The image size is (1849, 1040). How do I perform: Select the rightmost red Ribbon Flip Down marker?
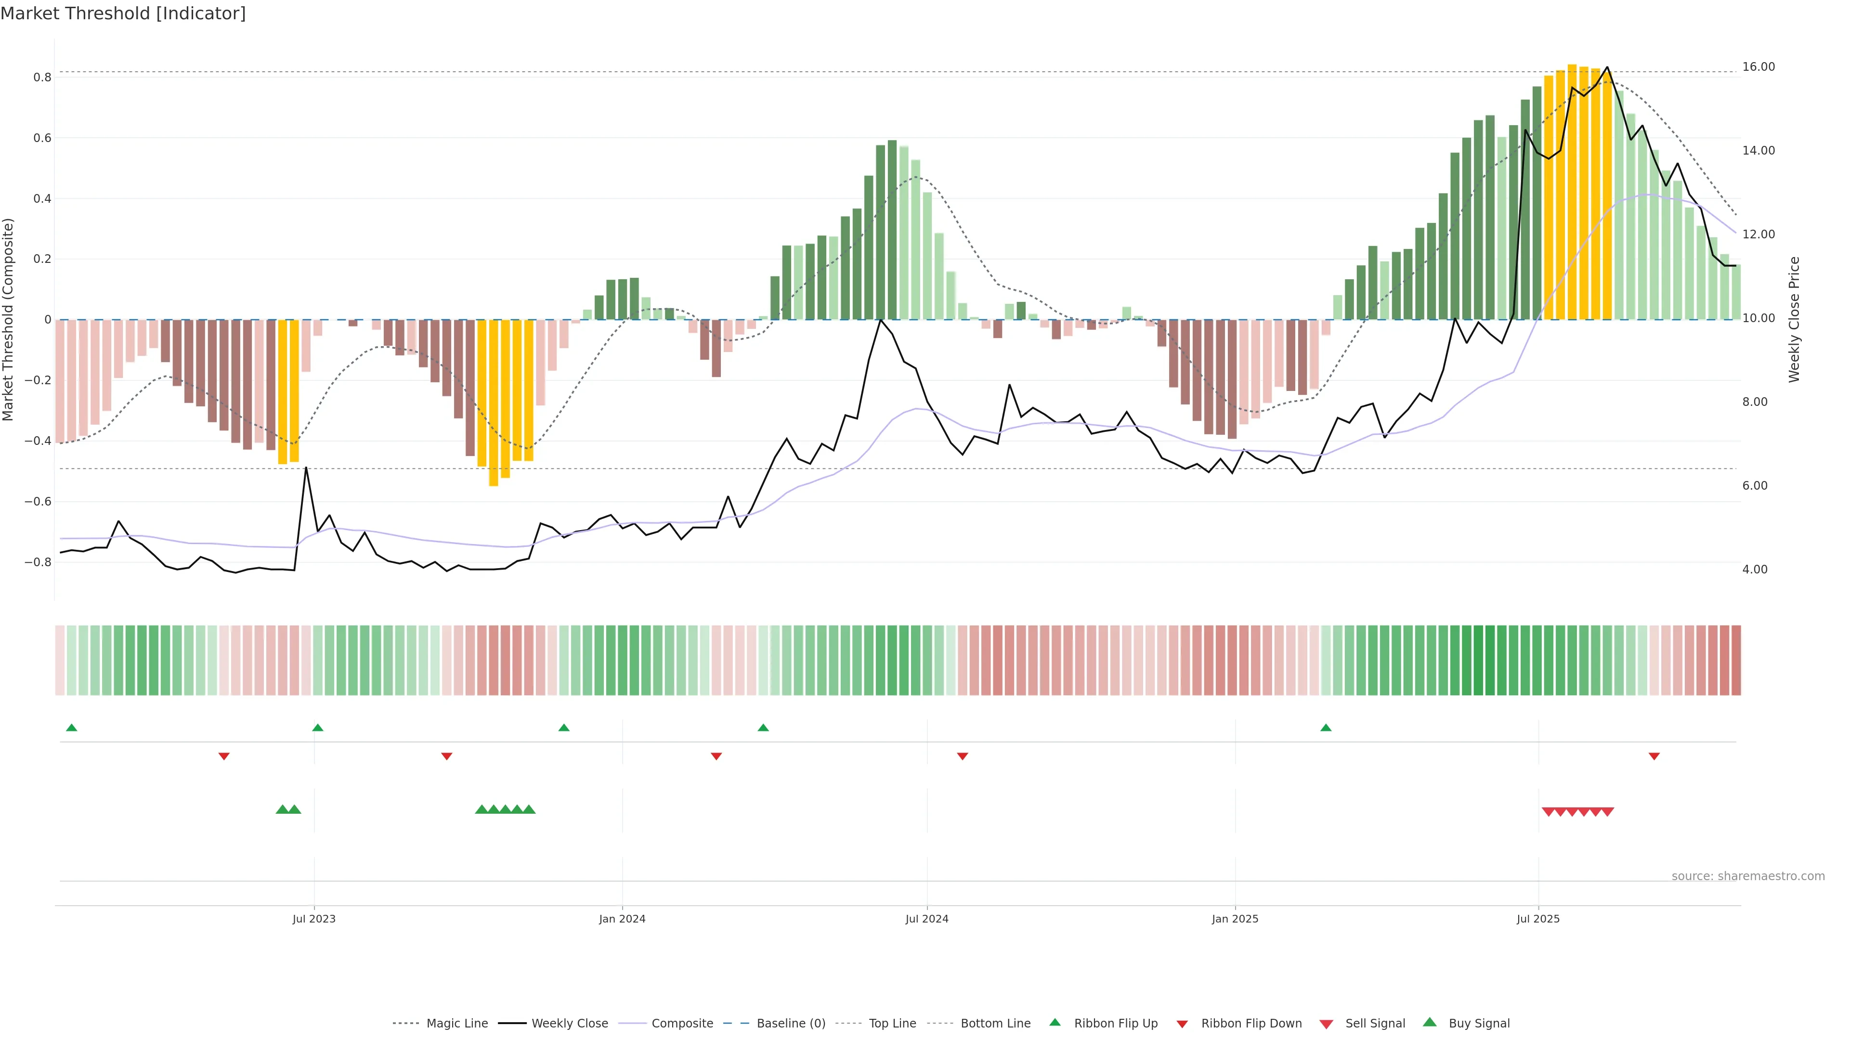pyautogui.click(x=1654, y=756)
